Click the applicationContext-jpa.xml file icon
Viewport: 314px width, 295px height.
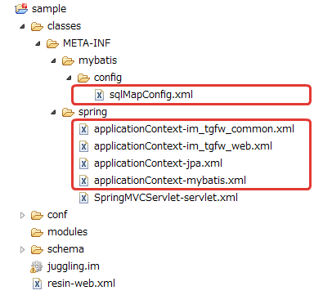[x=83, y=163]
